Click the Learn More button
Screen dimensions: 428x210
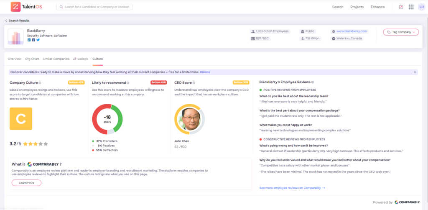pyautogui.click(x=26, y=183)
